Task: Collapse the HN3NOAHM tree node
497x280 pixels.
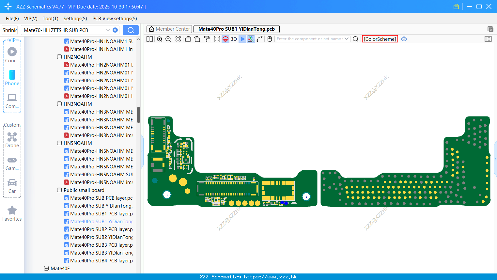Action: [59, 104]
